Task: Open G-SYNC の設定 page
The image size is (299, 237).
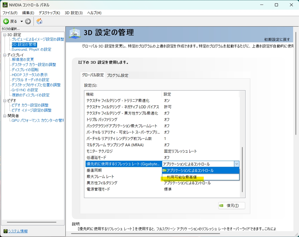Action: click(25, 90)
